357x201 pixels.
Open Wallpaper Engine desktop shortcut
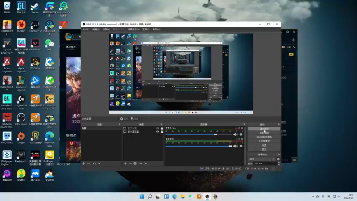point(7,158)
